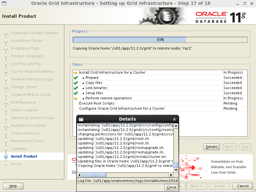
Task: Select Prerequisite Checks step
Action: 28,141
